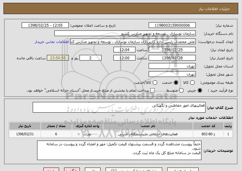Click the تعداد / مقدار column header
242x171 pixels.
tap(56, 126)
